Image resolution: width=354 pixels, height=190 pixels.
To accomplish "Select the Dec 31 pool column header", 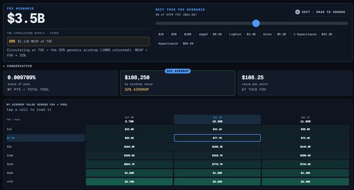I will (305, 119).
